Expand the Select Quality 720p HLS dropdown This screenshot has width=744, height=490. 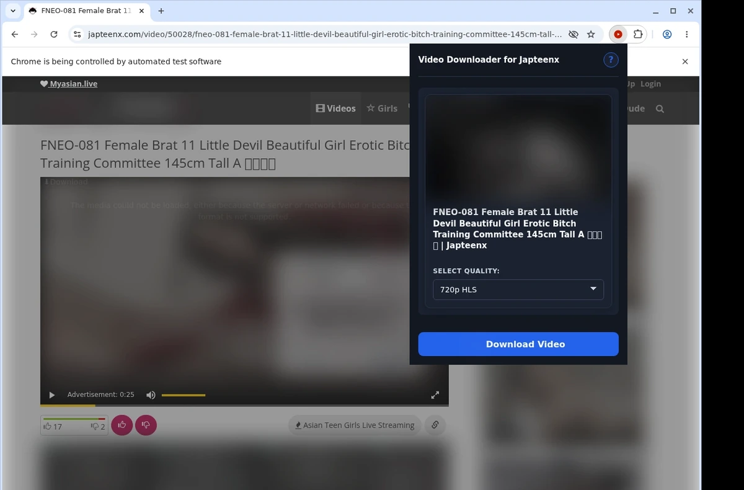pyautogui.click(x=518, y=290)
